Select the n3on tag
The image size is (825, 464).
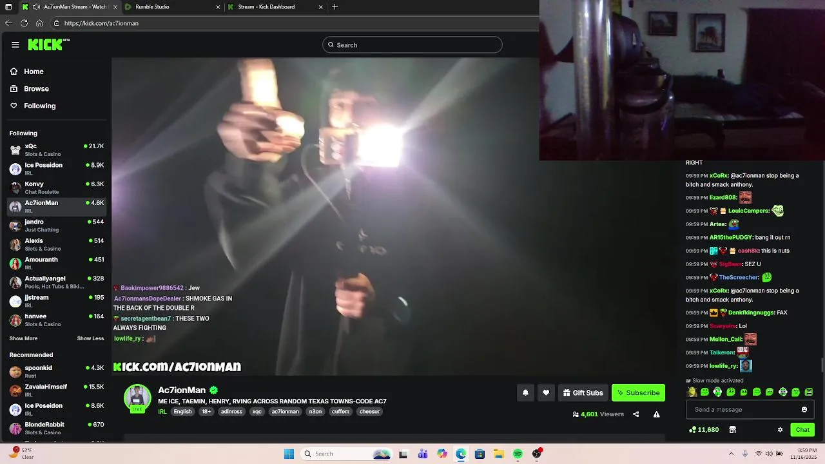click(315, 412)
